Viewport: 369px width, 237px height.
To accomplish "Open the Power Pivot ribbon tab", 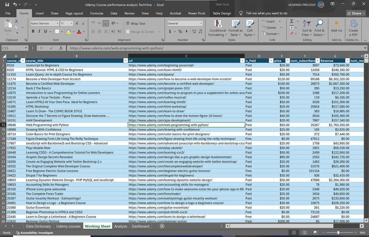I will coord(196,13).
